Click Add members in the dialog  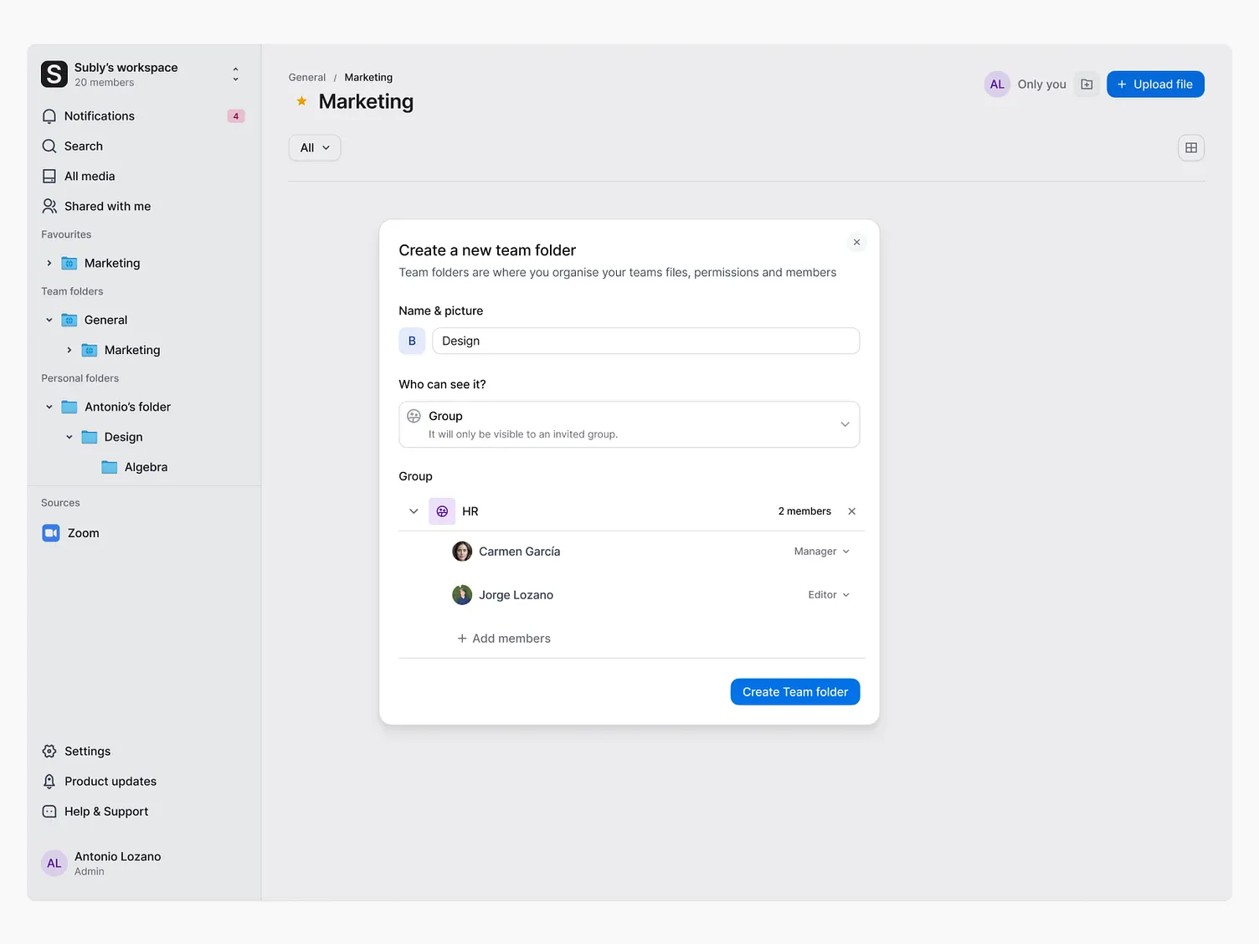pyautogui.click(x=503, y=638)
